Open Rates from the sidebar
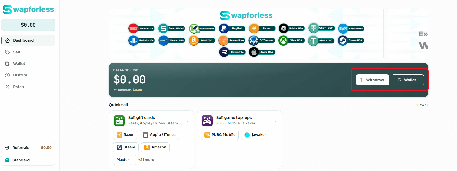Screen dimensions: 457x171 tap(28, 87)
